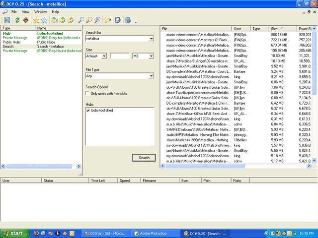Open the Search for history dropdown
Image resolution: width=318 pixels, height=238 pixels.
tap(151, 39)
